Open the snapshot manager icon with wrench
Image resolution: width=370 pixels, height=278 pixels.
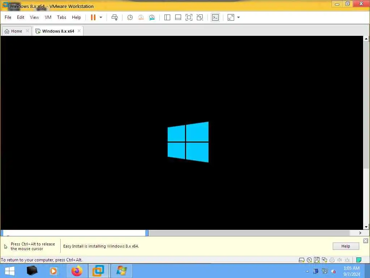(152, 17)
